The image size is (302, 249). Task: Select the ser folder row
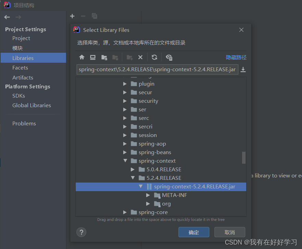[x=161, y=110]
